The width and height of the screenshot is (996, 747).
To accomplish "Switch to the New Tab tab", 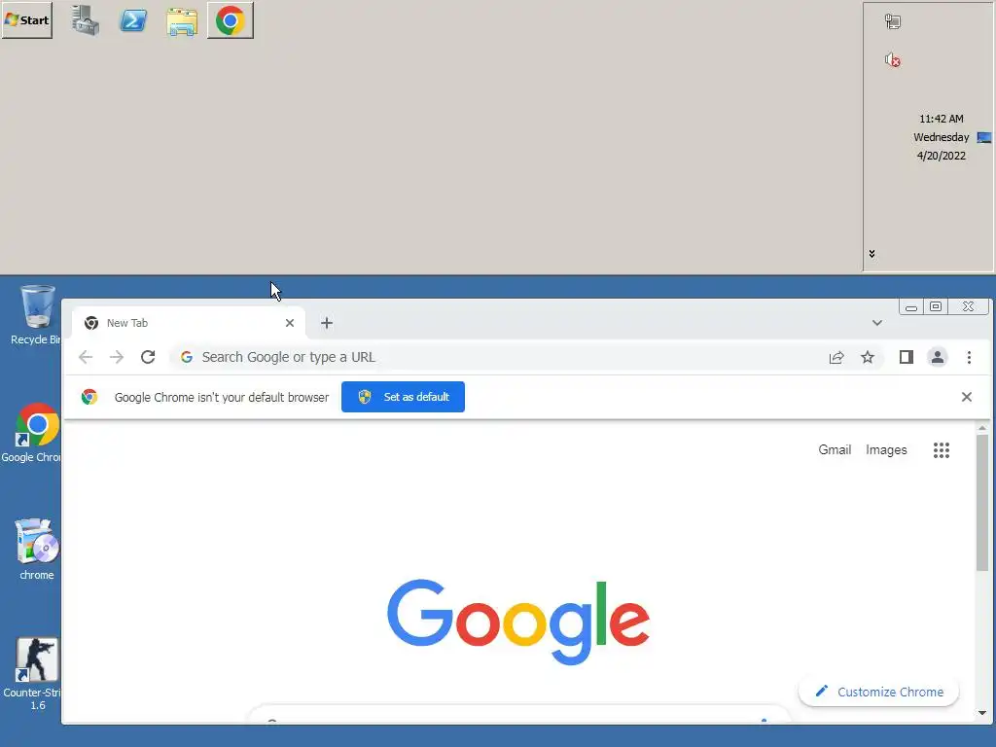I will (189, 323).
